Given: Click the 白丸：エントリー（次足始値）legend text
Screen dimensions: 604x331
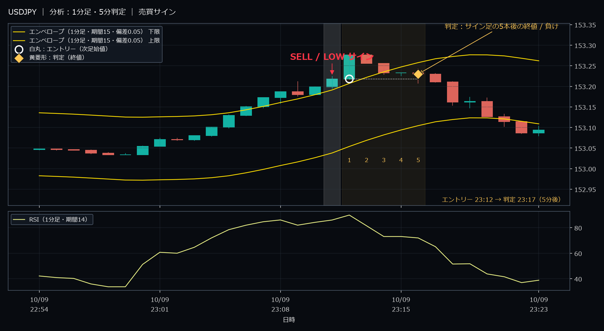Looking at the screenshot, I should pyautogui.click(x=69, y=49).
